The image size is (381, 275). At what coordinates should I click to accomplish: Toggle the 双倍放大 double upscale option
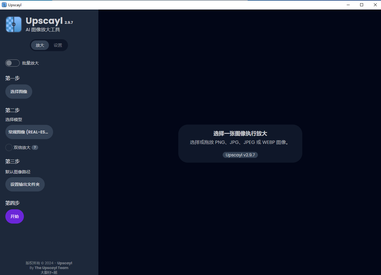[x=9, y=147]
